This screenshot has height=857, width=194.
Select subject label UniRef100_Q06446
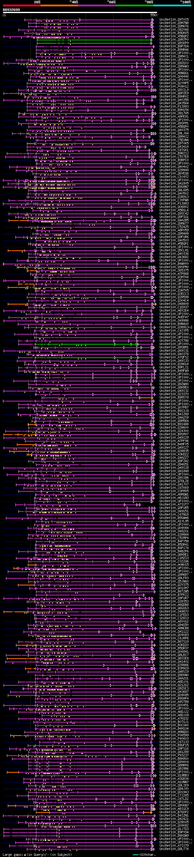(174, 77)
